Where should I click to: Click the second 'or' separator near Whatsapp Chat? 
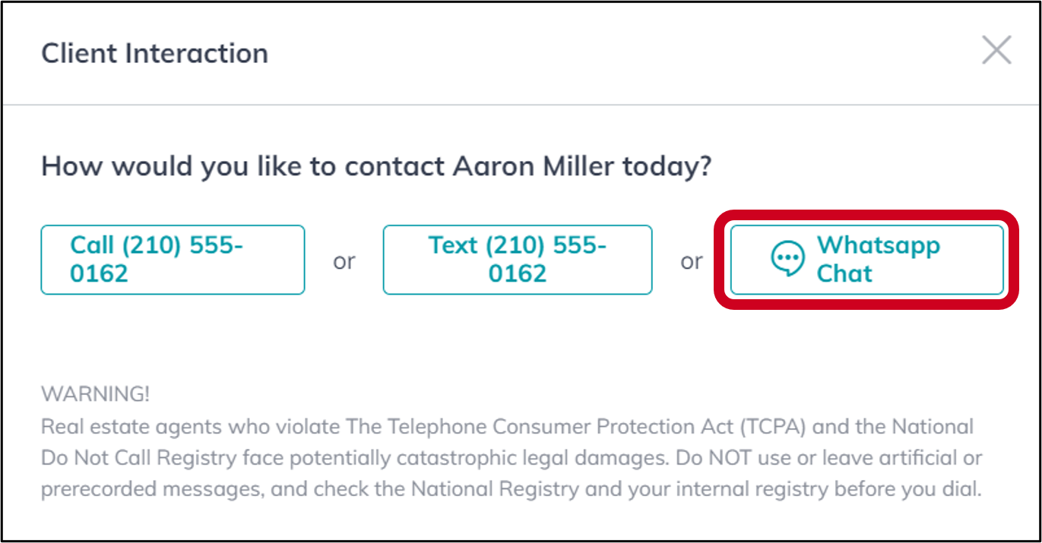click(692, 259)
